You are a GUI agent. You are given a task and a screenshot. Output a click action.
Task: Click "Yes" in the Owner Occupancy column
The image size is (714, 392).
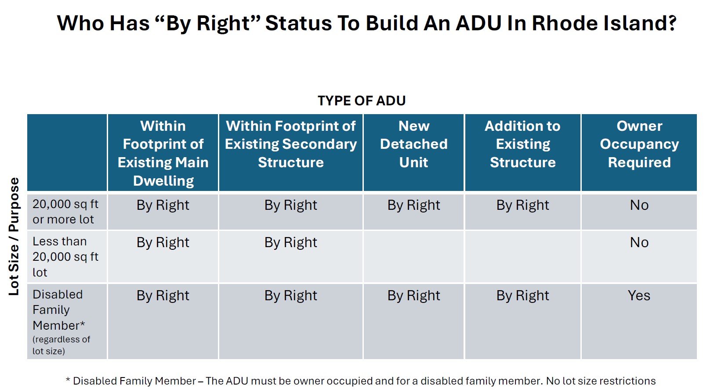point(639,295)
